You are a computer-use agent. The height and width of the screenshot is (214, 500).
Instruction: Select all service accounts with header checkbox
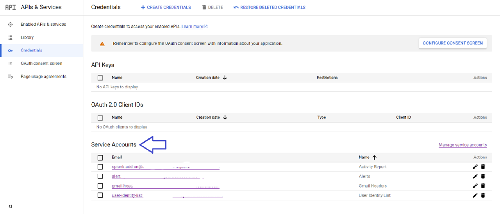(100, 157)
